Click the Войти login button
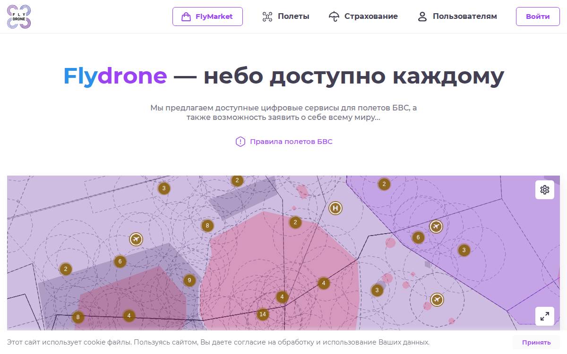 point(538,17)
